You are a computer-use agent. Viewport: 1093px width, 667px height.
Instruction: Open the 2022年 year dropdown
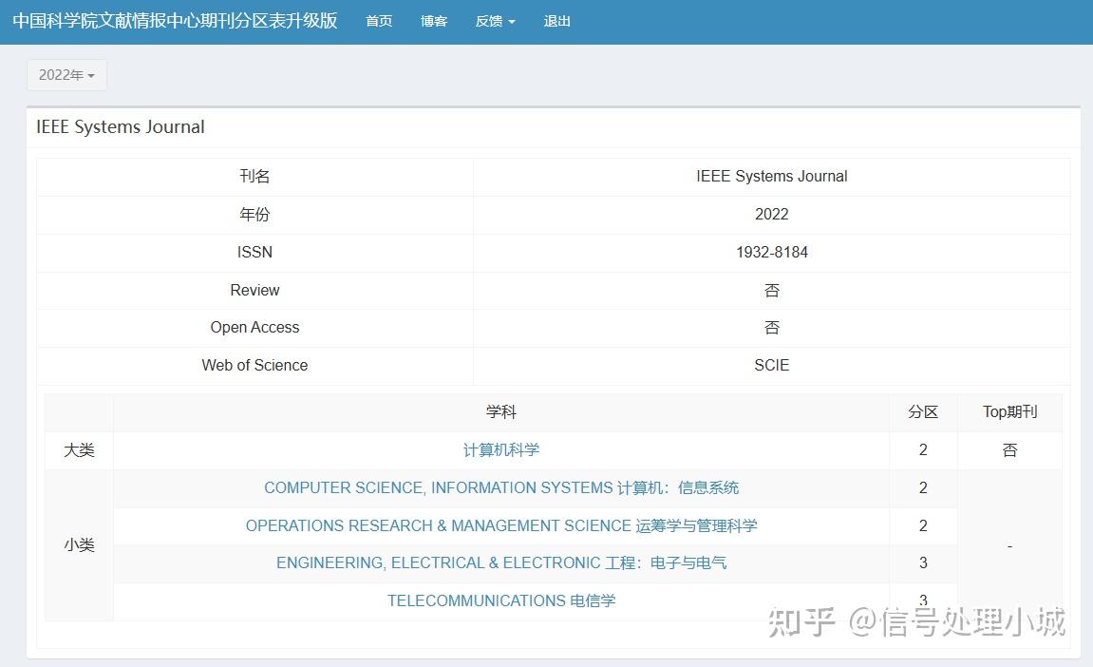(x=66, y=75)
